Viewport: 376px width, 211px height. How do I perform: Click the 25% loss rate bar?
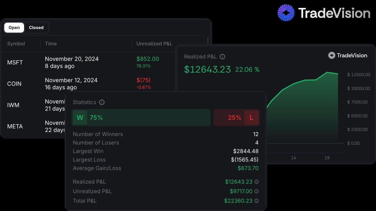click(237, 118)
